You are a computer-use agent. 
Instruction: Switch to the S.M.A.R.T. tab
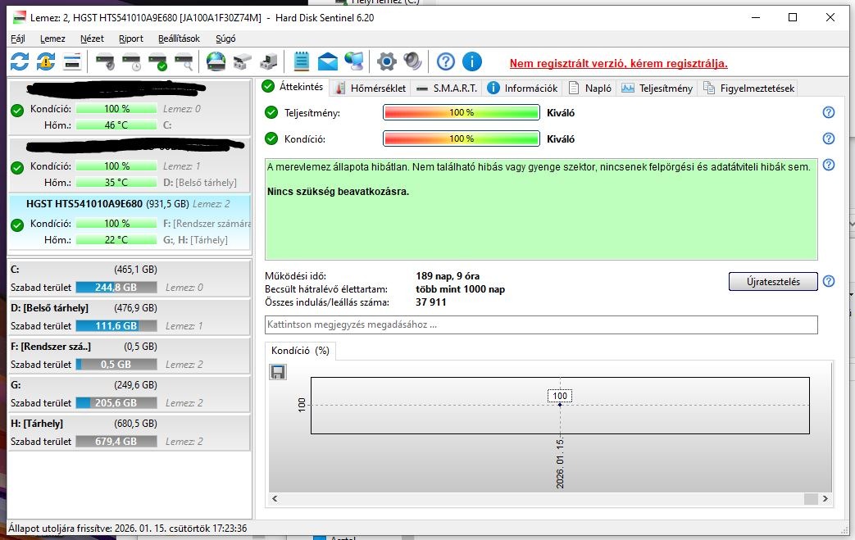pos(447,88)
